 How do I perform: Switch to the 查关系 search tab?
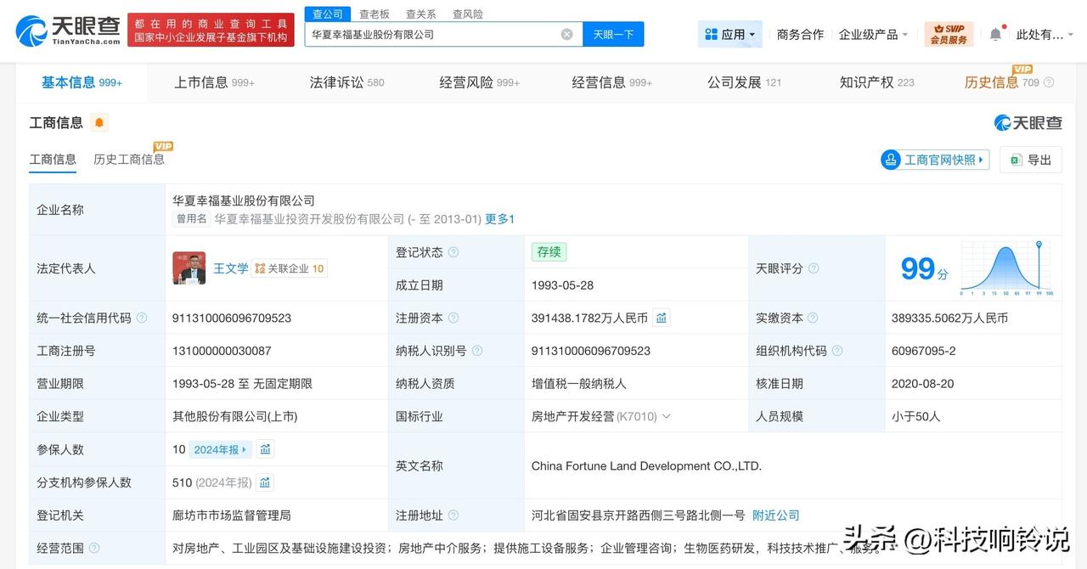click(421, 14)
